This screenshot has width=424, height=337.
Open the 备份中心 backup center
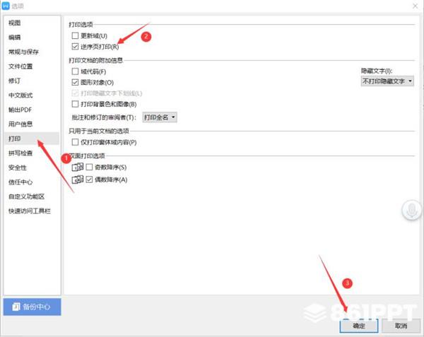33,307
